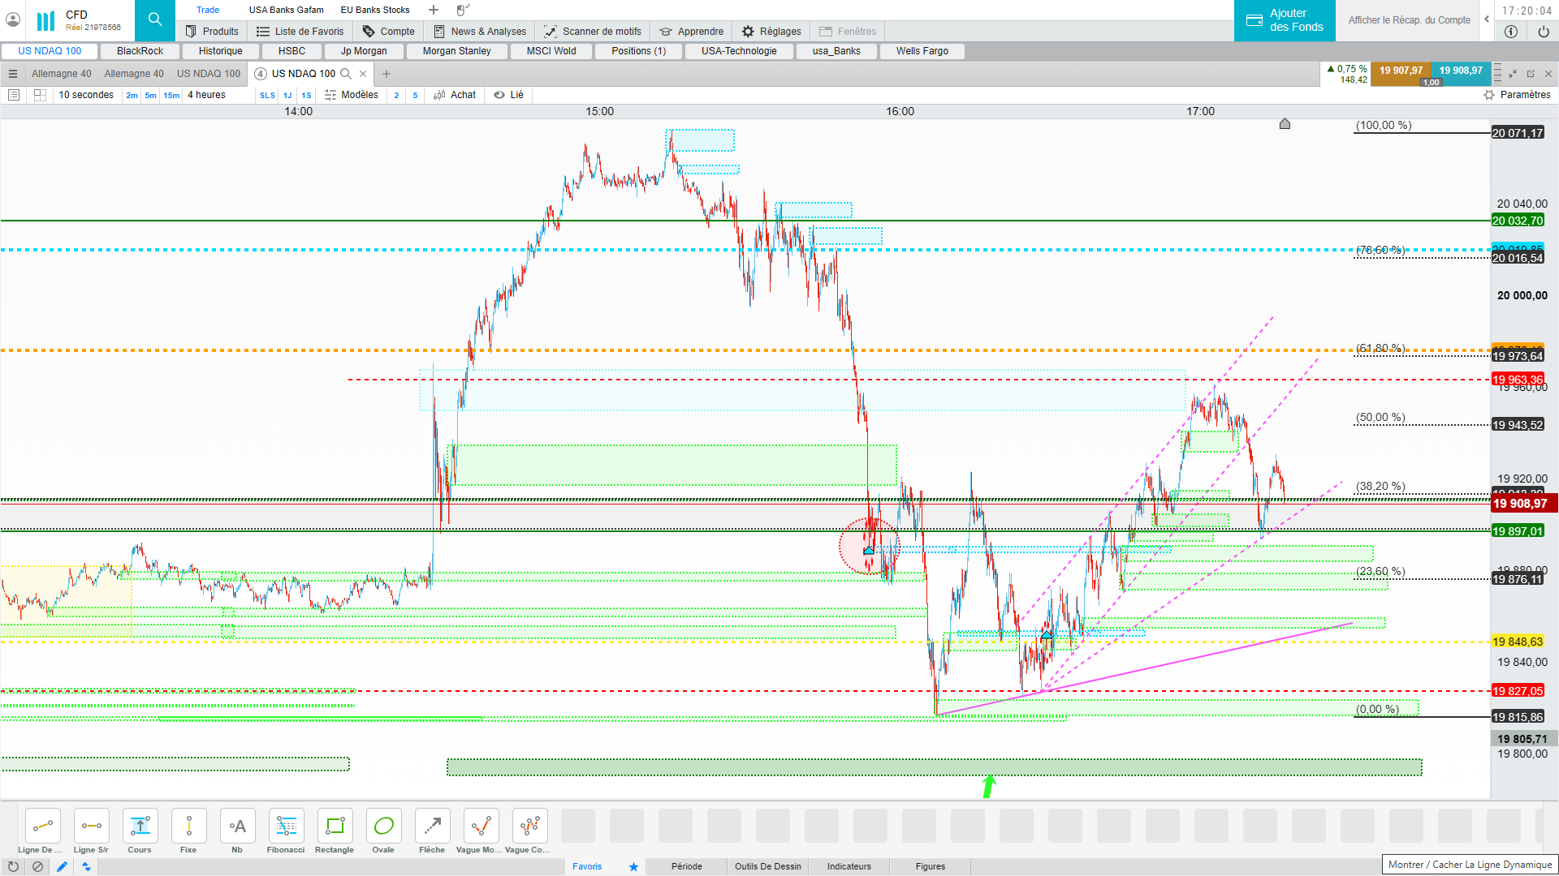Toggle the Favoris star
Viewport: 1559px width, 876px height.
pyautogui.click(x=633, y=866)
